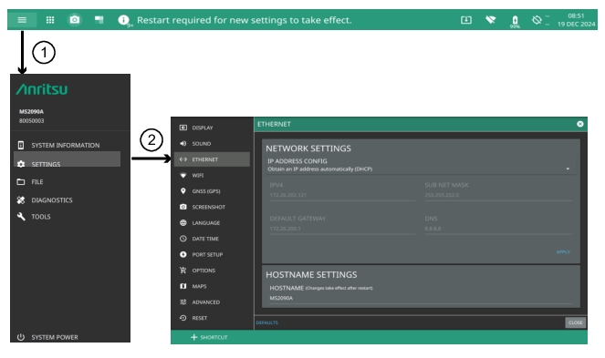The width and height of the screenshot is (605, 358).
Task: Open GNSS status icon in the top bar
Action: (x=537, y=20)
